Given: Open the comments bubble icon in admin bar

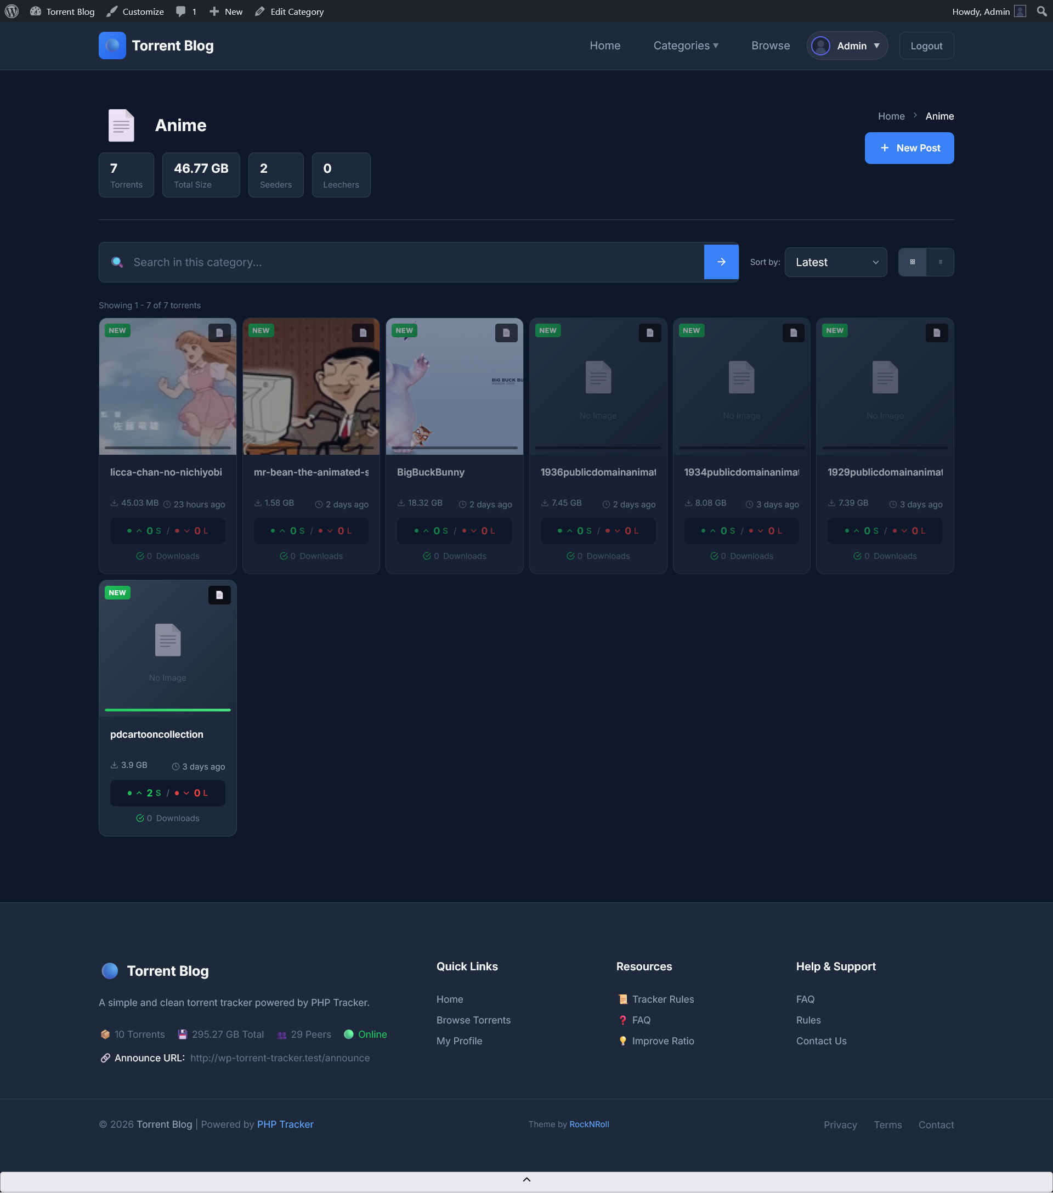Looking at the screenshot, I should (x=181, y=11).
